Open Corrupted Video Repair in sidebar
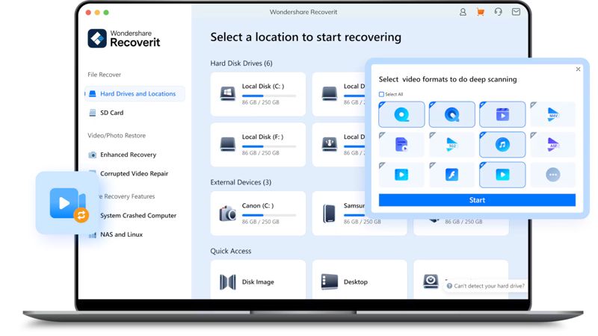 (135, 174)
